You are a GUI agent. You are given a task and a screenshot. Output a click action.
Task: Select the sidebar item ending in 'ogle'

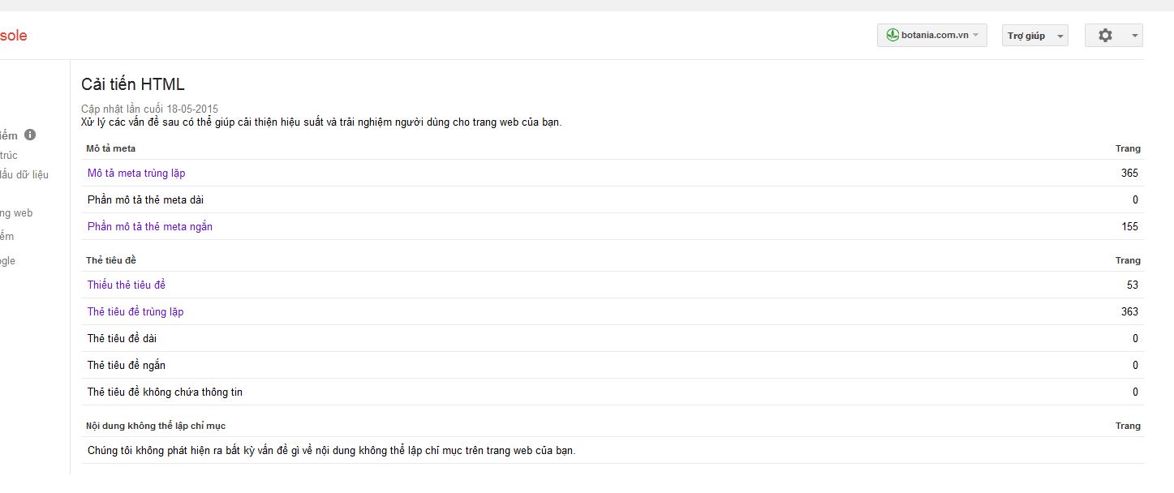8,261
